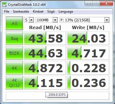
Task: Run all benchmarks with All button
Action: tap(14, 23)
